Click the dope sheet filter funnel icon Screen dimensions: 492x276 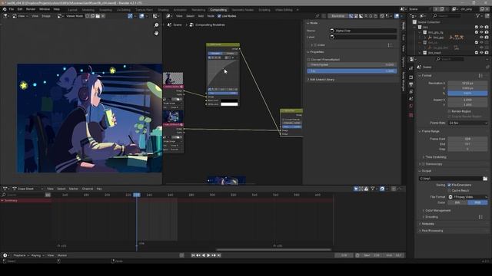(x=372, y=189)
